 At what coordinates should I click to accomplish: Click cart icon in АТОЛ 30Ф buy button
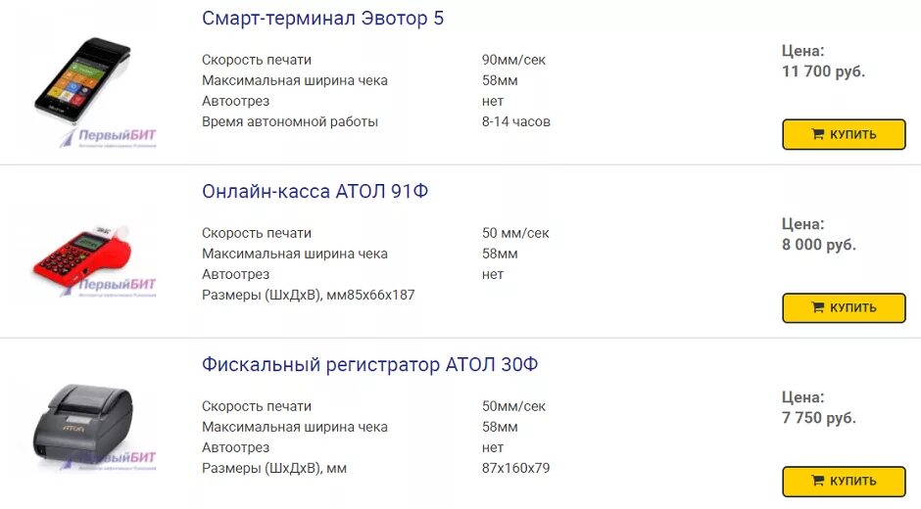coord(817,481)
